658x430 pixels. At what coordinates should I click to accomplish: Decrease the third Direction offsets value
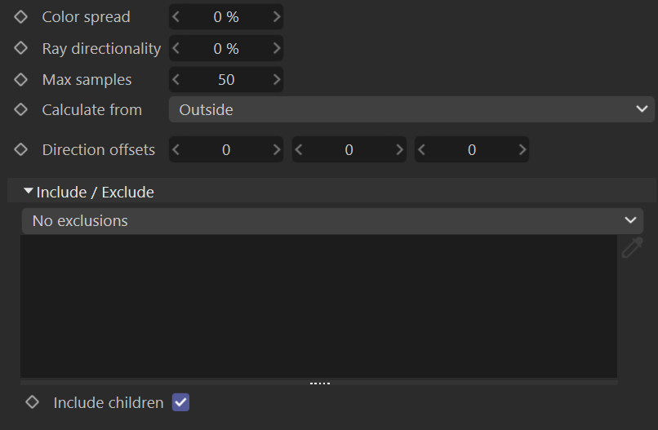[x=422, y=150]
